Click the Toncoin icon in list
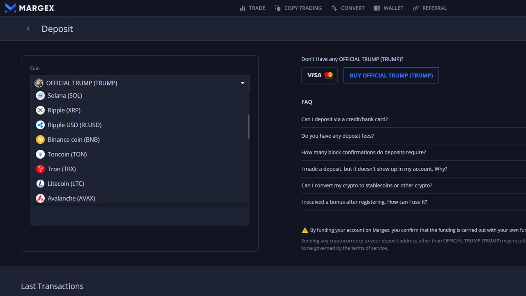Viewport: 526px width, 296px height. [40, 154]
